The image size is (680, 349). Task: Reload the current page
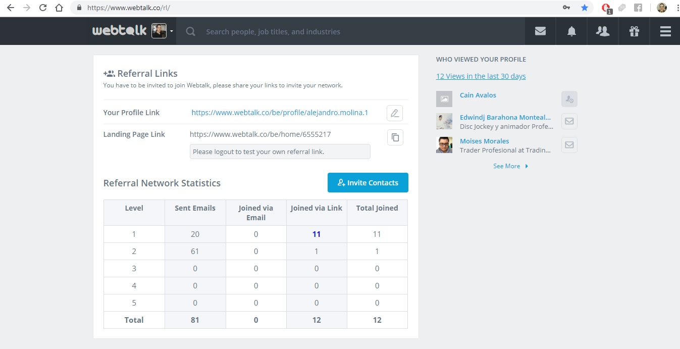[x=43, y=8]
